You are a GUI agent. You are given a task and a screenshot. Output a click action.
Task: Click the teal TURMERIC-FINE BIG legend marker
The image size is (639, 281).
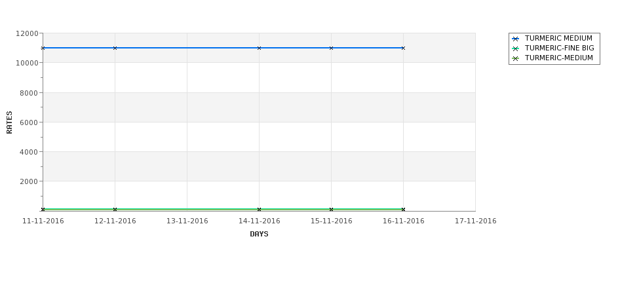pyautogui.click(x=515, y=48)
